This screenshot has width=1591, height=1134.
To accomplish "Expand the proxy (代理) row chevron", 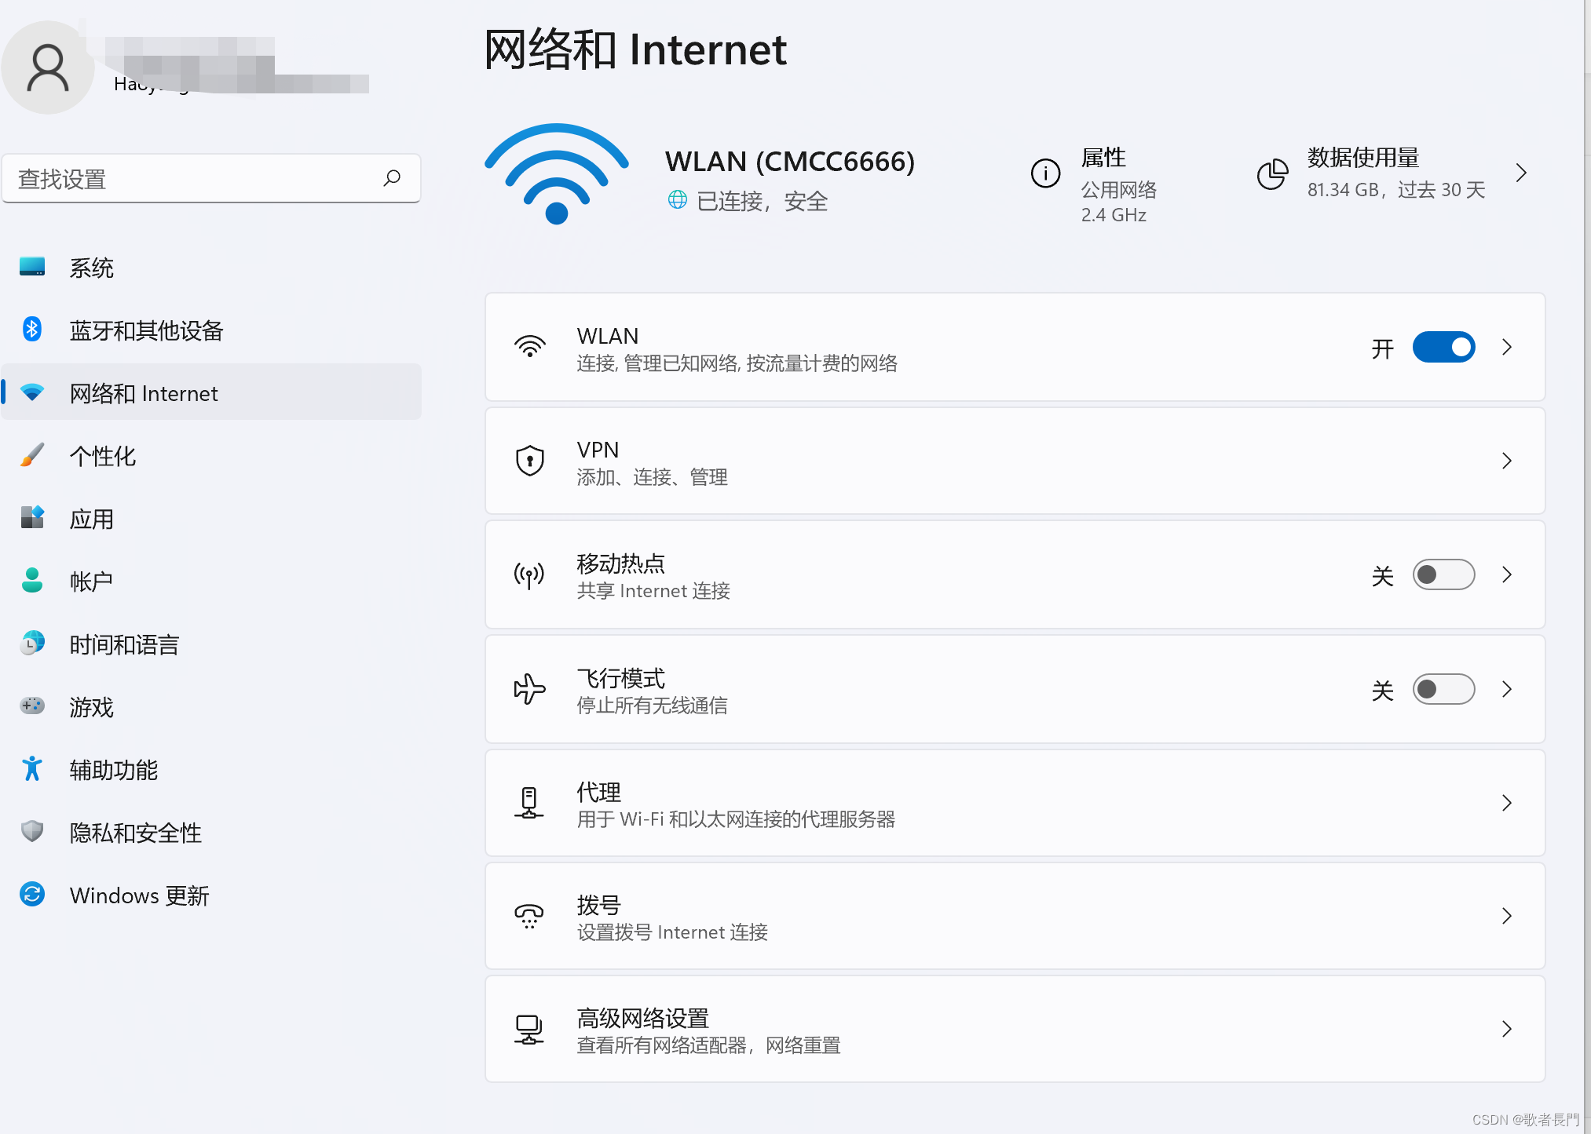I will pos(1506,802).
